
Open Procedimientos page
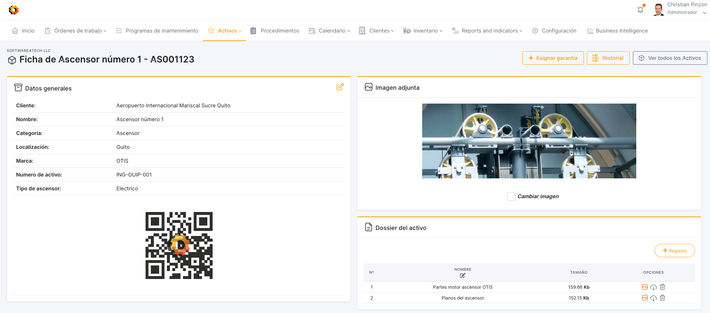coord(275,31)
